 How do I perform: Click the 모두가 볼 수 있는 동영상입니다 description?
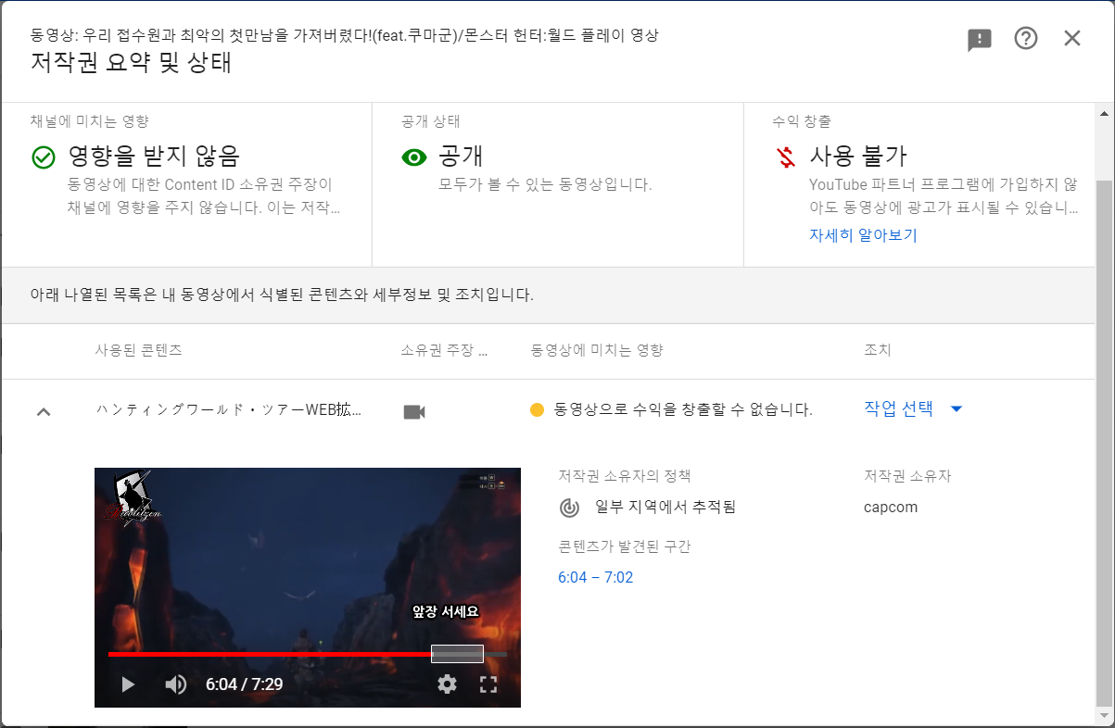[546, 184]
